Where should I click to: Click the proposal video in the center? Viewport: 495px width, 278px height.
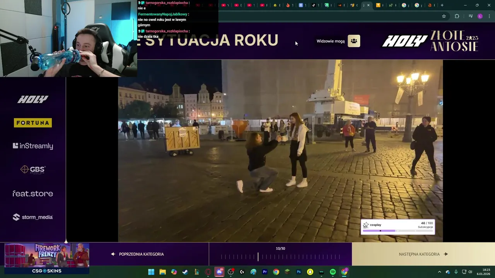pos(280,151)
